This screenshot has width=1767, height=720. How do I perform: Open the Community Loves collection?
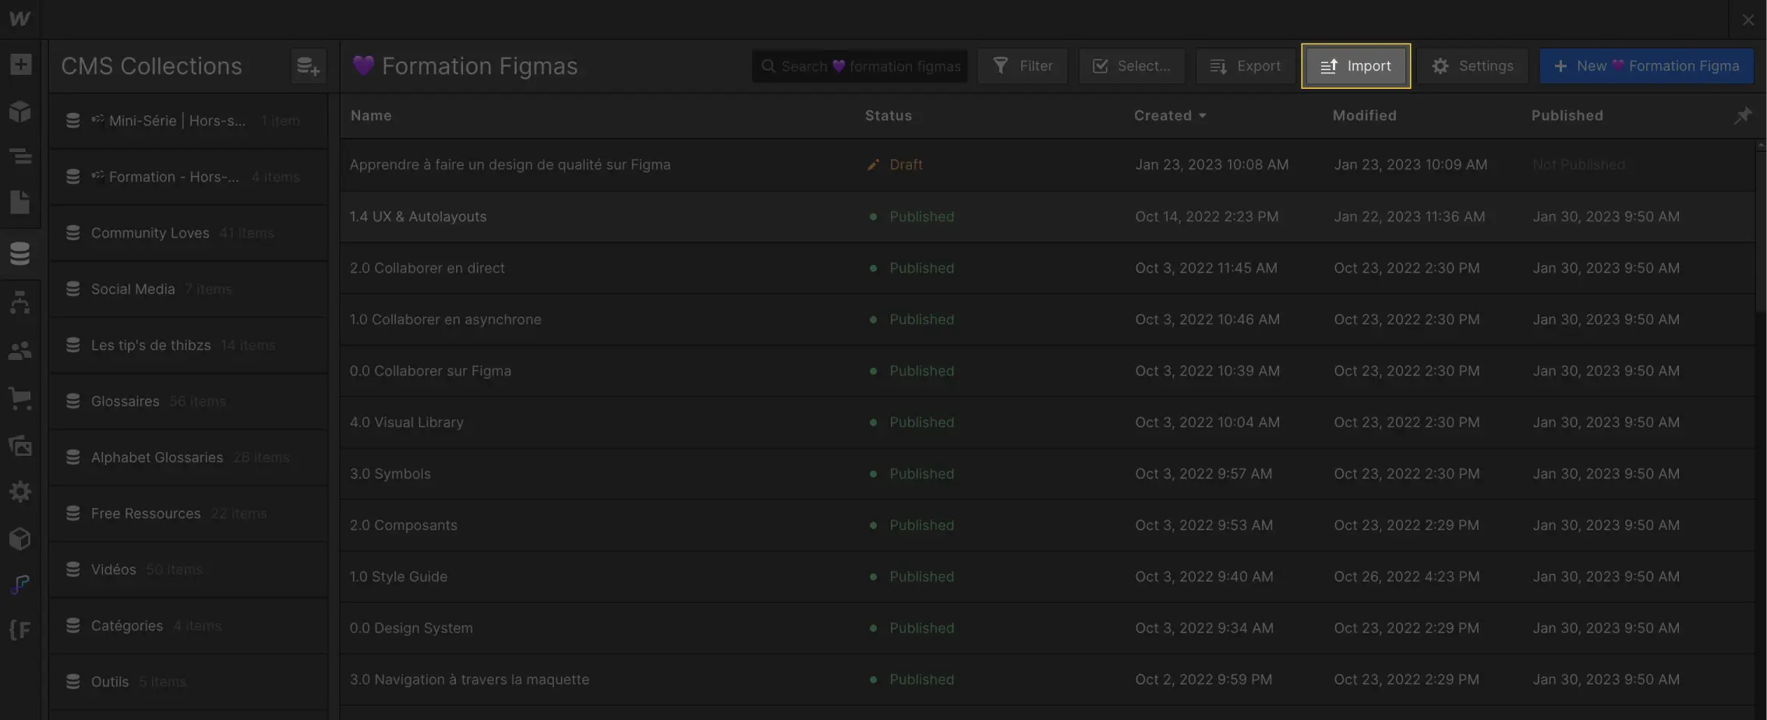pos(188,233)
